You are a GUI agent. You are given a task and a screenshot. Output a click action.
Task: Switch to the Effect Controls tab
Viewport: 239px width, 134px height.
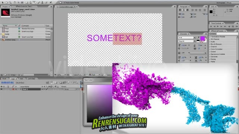tap(24, 7)
